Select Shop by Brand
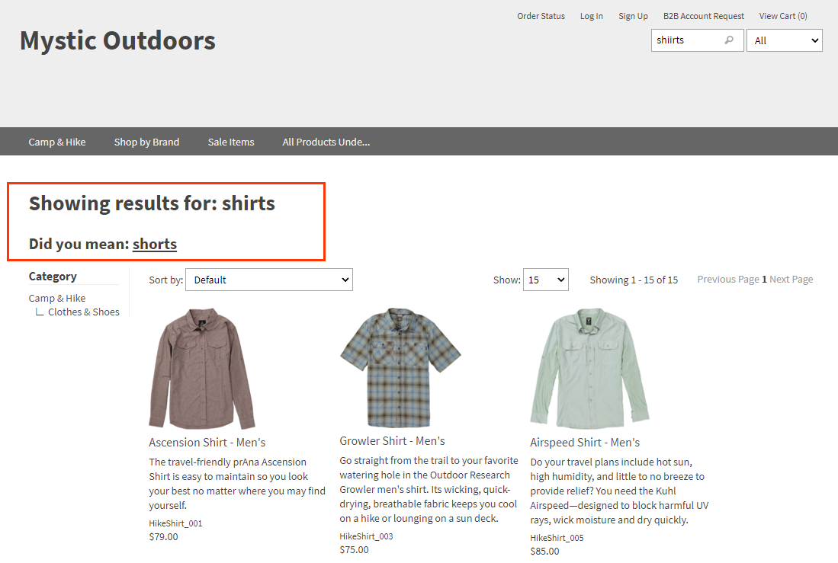 pos(146,141)
